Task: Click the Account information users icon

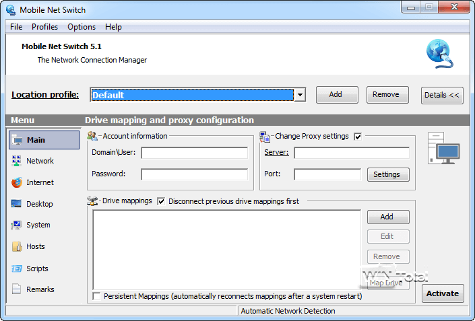Action: point(92,136)
